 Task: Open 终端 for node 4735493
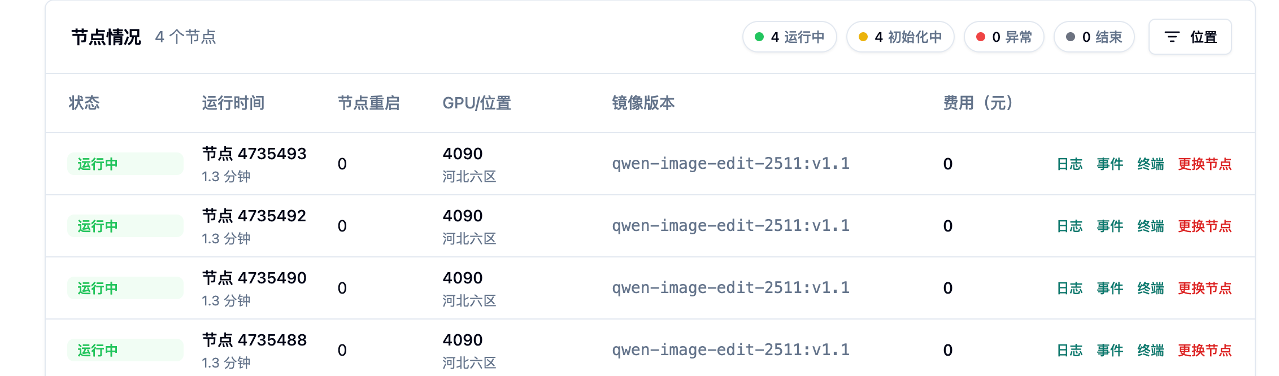(1151, 164)
